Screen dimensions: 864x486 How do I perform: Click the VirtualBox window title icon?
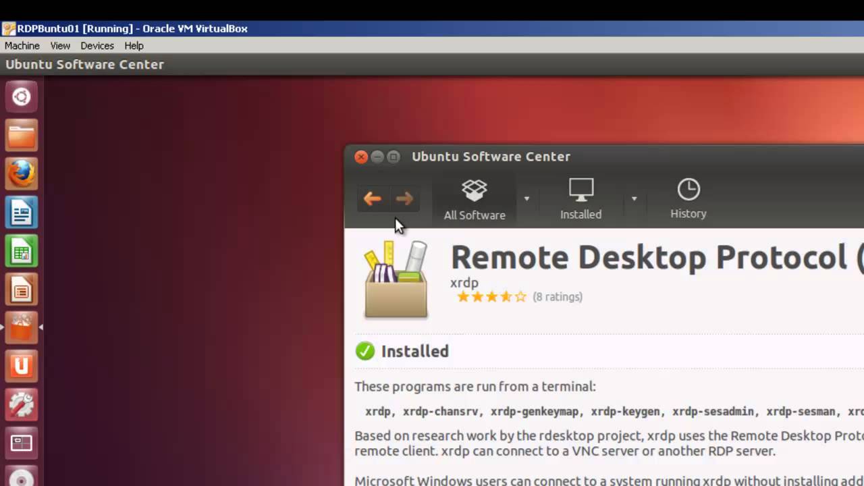point(9,28)
